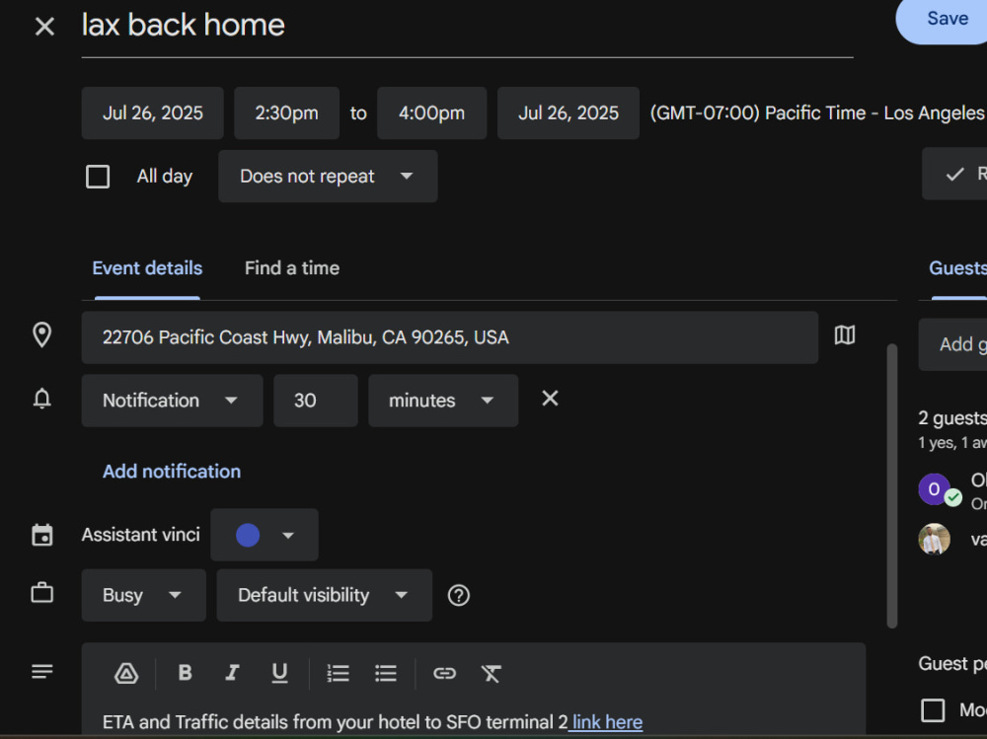
Task: Toggle italic formatting
Action: coord(232,674)
